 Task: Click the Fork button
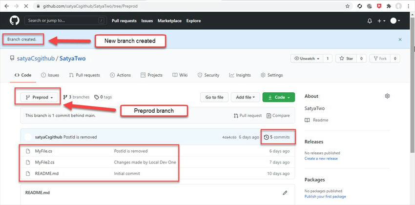[x=380, y=59]
